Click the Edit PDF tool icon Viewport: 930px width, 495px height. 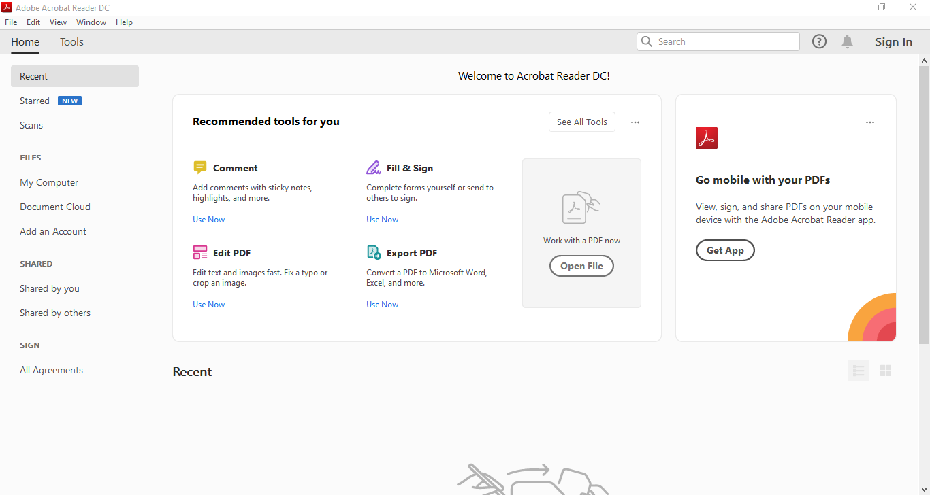(x=199, y=252)
